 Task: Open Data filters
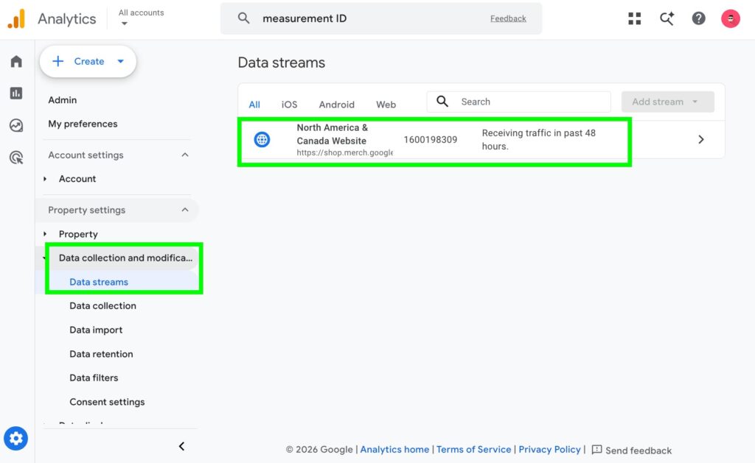(x=94, y=378)
